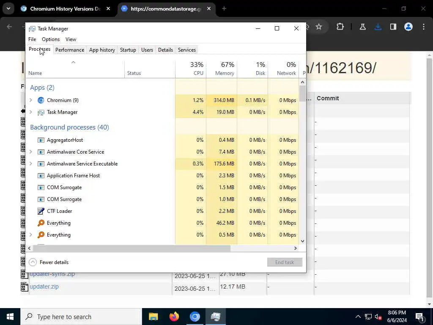This screenshot has height=325, width=433.
Task: Toggle the browser side panel icon
Action: pos(393,27)
